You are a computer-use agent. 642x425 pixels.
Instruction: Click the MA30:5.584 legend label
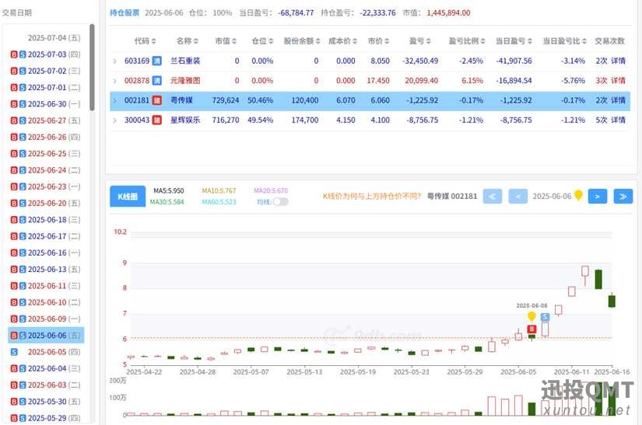coord(167,202)
